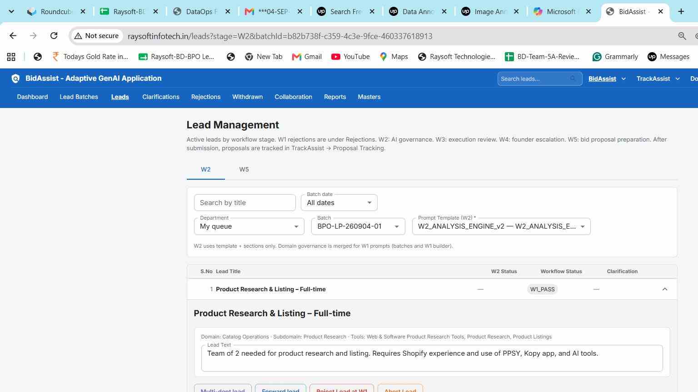Screen dimensions: 698x392
Task: Click the Reject Lead at W1 button
Action: [342, 389]
